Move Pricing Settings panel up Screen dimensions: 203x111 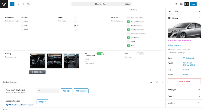(x=151, y=82)
